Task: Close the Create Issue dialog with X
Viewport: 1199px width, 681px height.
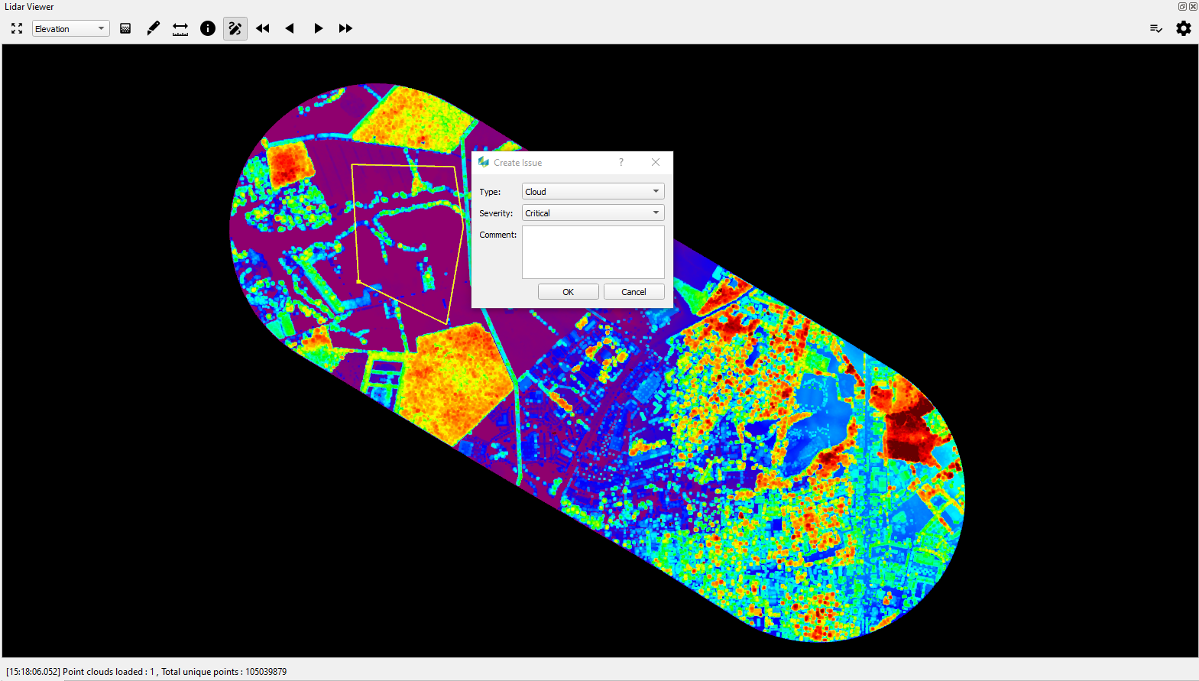Action: point(656,162)
